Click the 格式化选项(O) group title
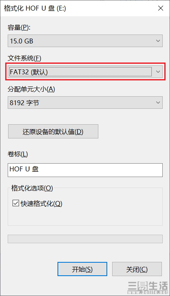Screen dimensions: 170x296 [32, 188]
